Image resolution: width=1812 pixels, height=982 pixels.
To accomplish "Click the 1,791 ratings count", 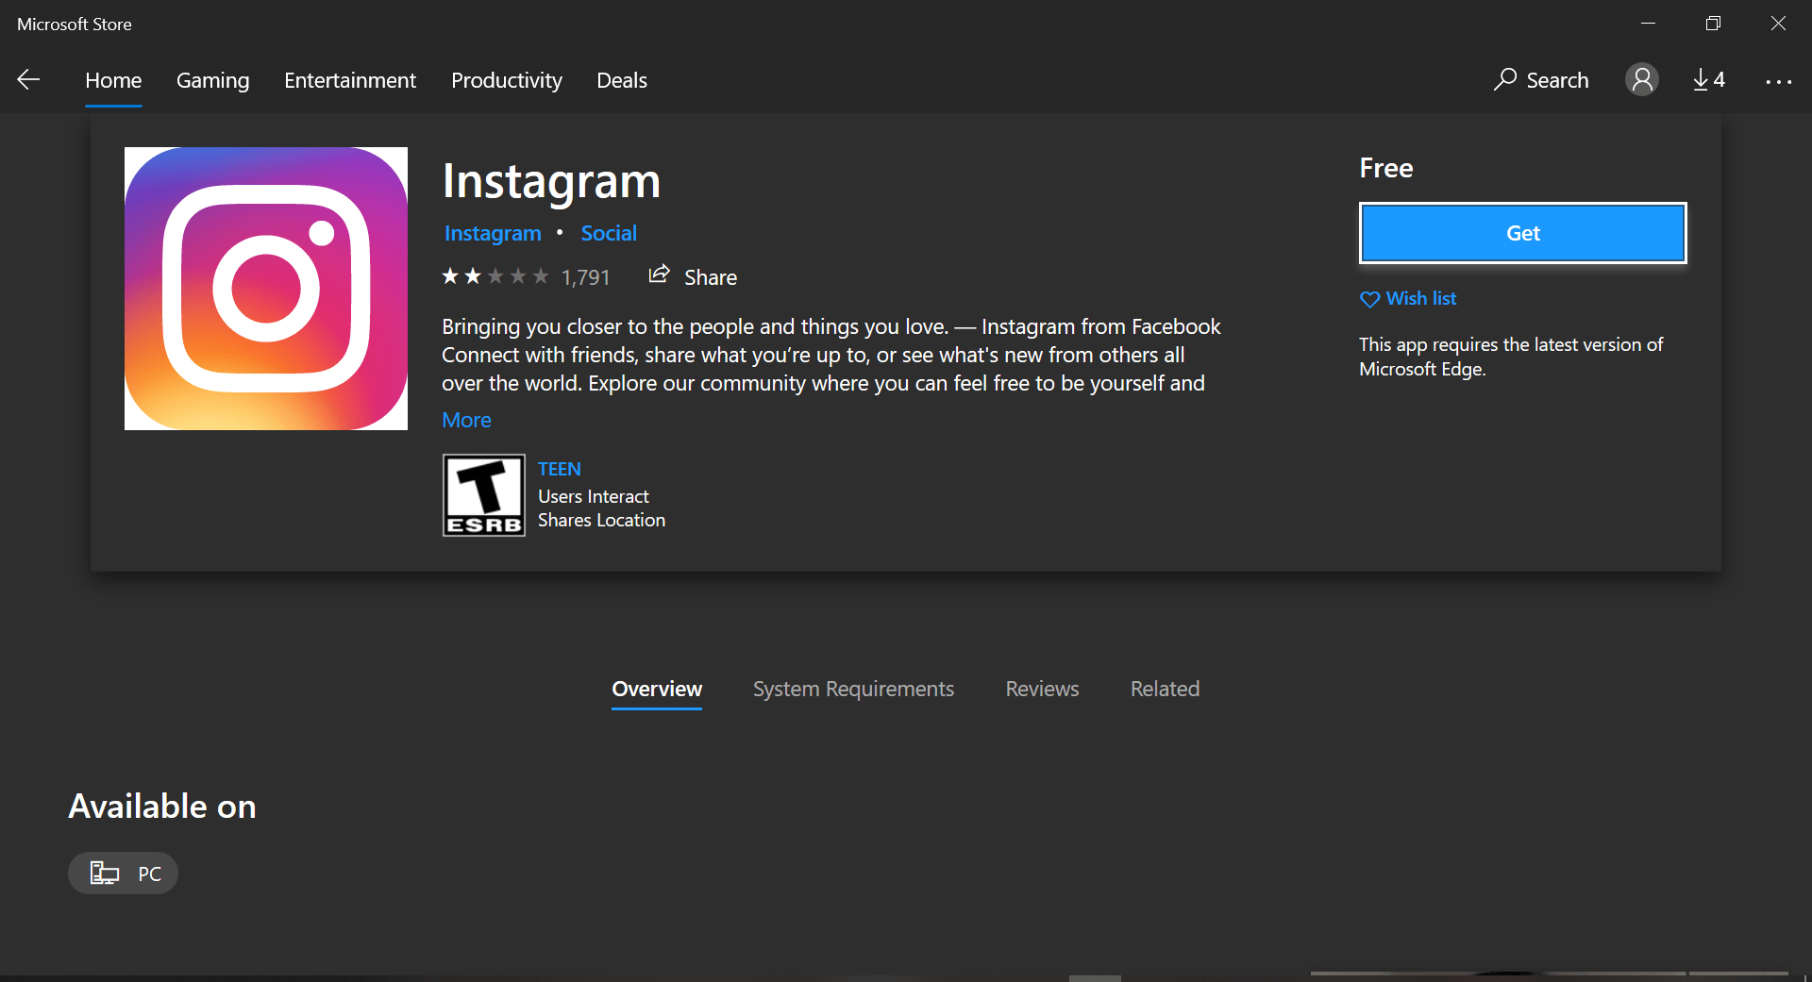I will click(585, 277).
